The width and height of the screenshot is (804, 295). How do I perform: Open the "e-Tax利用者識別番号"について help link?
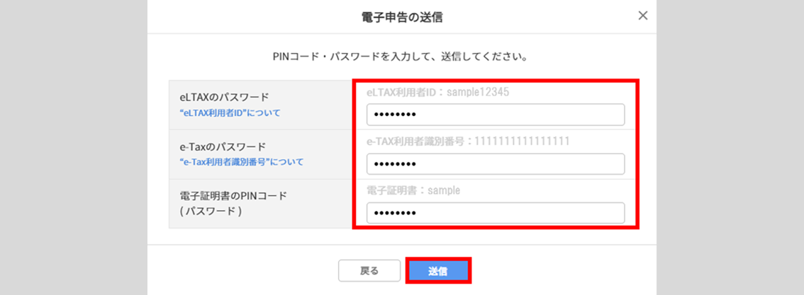tap(241, 162)
